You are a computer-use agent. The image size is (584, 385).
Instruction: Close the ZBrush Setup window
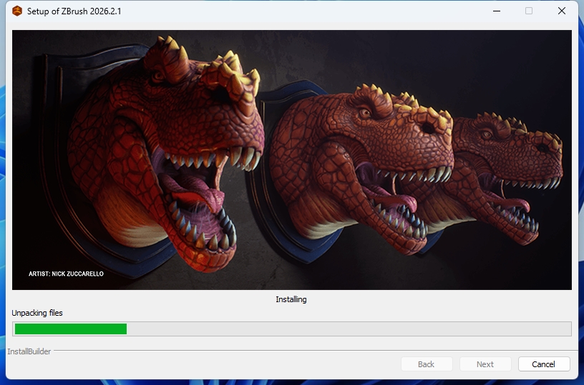click(x=562, y=11)
